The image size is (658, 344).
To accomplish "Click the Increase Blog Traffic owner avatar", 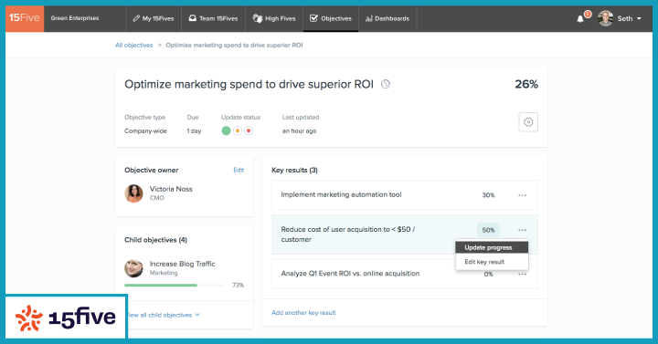I will pos(133,268).
